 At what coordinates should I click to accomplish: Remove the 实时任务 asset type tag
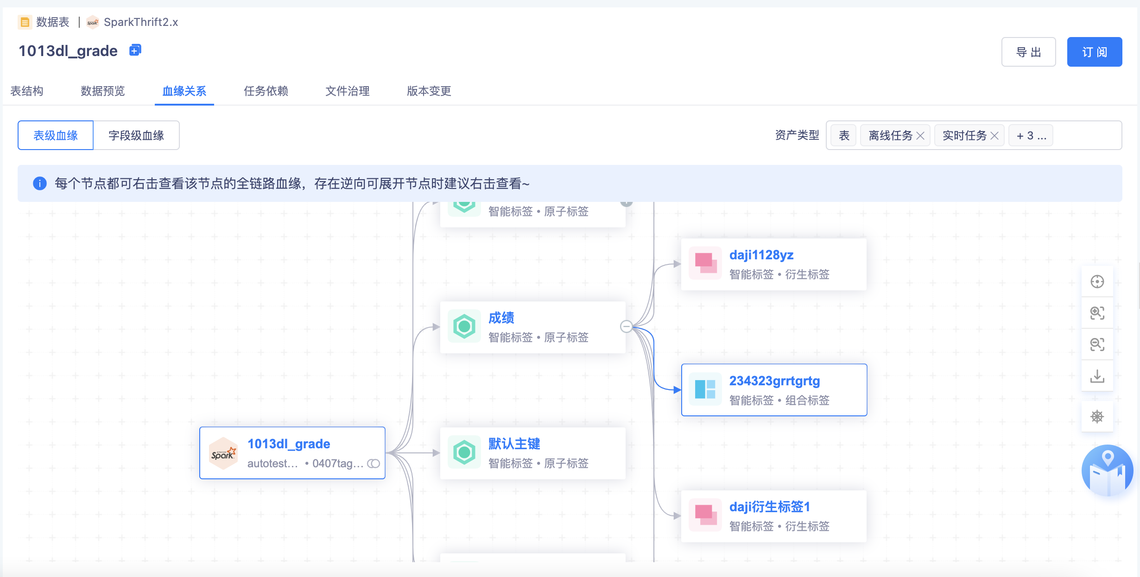[994, 136]
